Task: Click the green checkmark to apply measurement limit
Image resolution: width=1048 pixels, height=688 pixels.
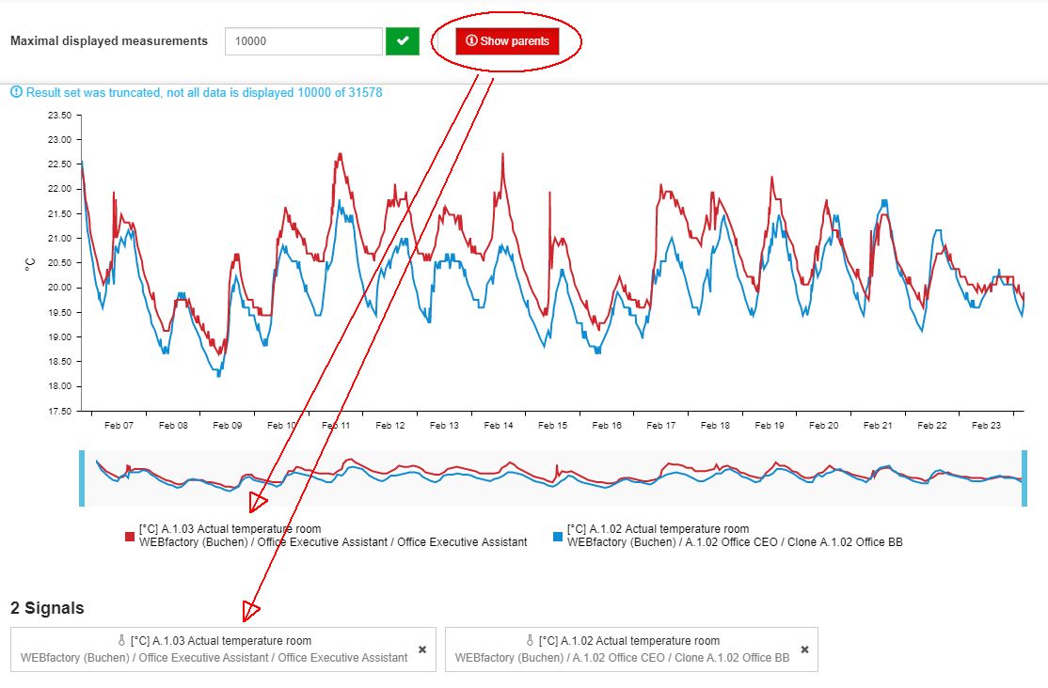Action: [402, 41]
